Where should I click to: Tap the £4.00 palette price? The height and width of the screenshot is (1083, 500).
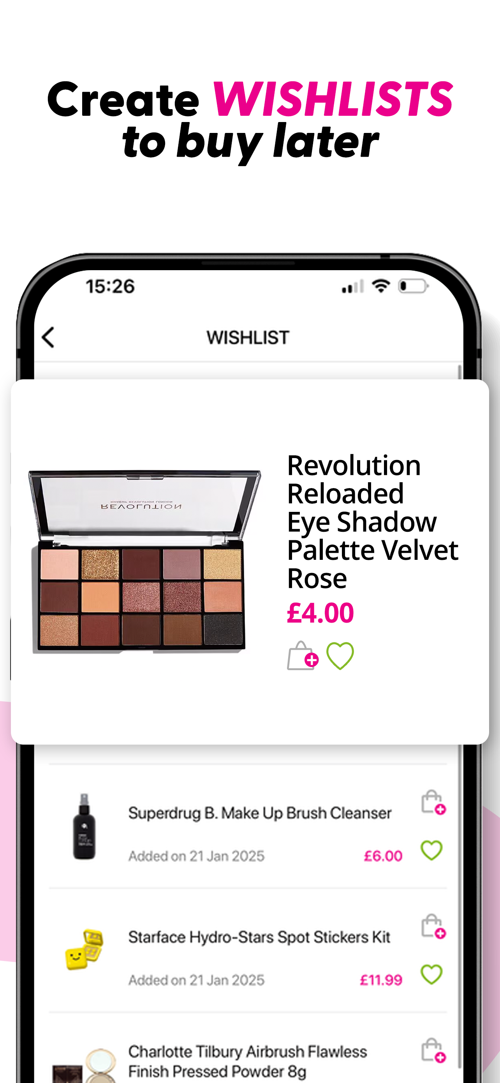tap(320, 613)
